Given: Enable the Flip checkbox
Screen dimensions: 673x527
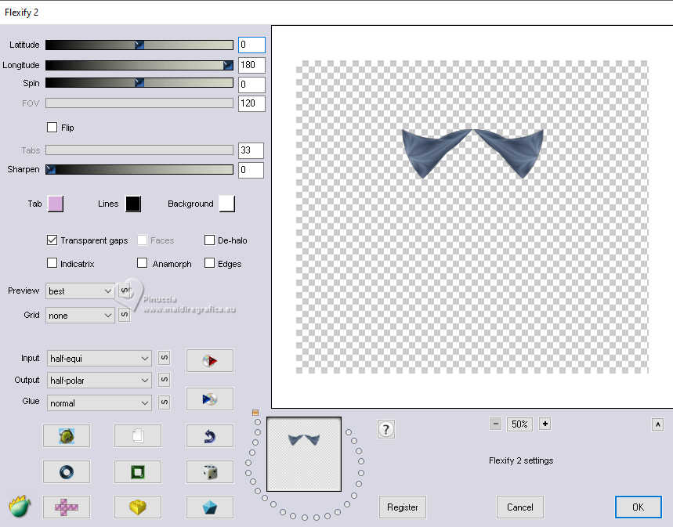Looking at the screenshot, I should point(52,128).
